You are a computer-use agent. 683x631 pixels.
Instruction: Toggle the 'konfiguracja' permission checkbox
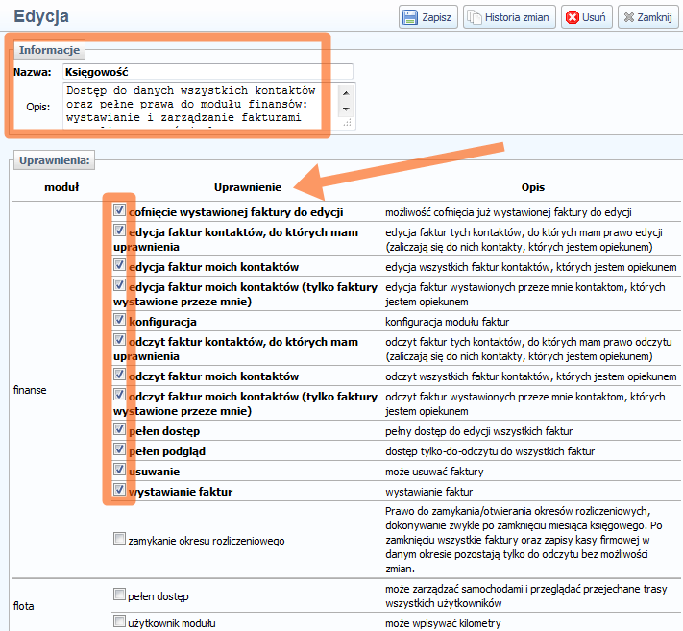119,319
